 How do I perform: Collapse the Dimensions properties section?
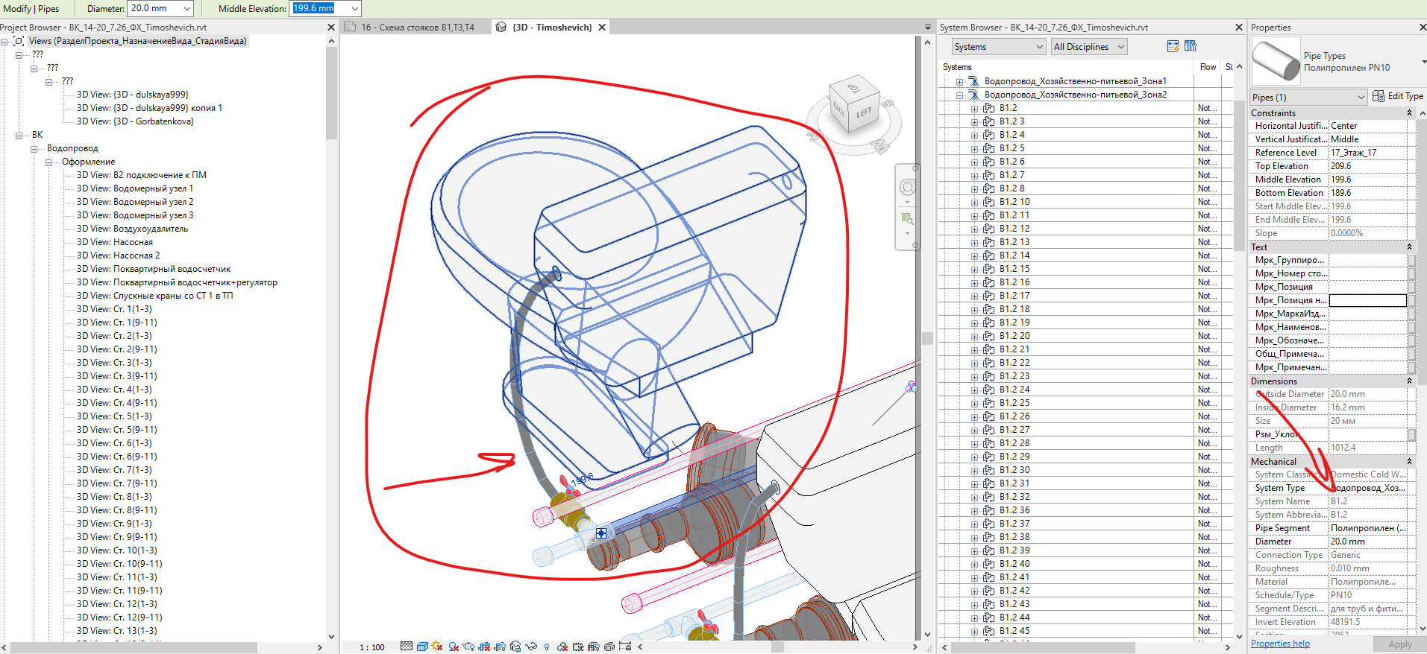coord(1409,381)
